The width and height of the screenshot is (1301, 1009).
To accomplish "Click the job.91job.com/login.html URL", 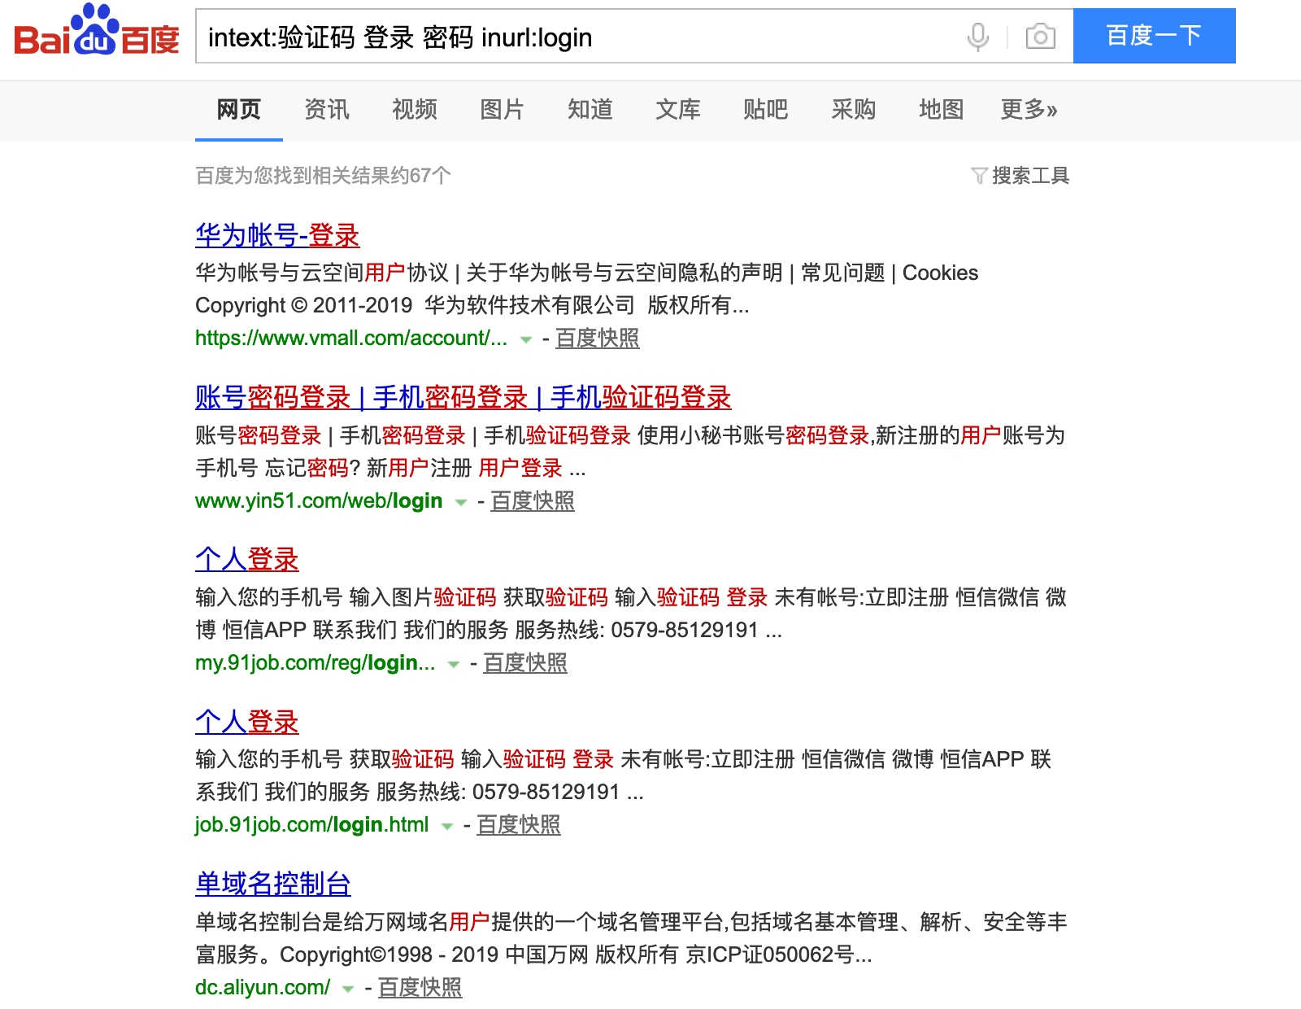I will 312,824.
